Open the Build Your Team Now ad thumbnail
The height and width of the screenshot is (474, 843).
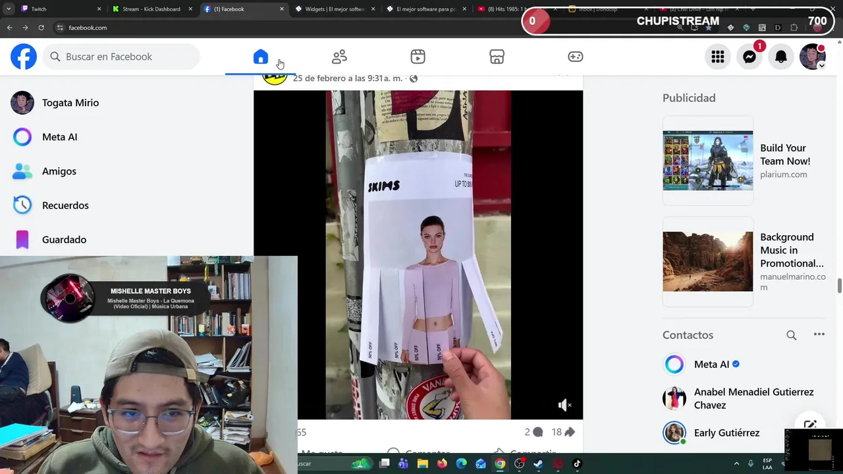point(707,161)
